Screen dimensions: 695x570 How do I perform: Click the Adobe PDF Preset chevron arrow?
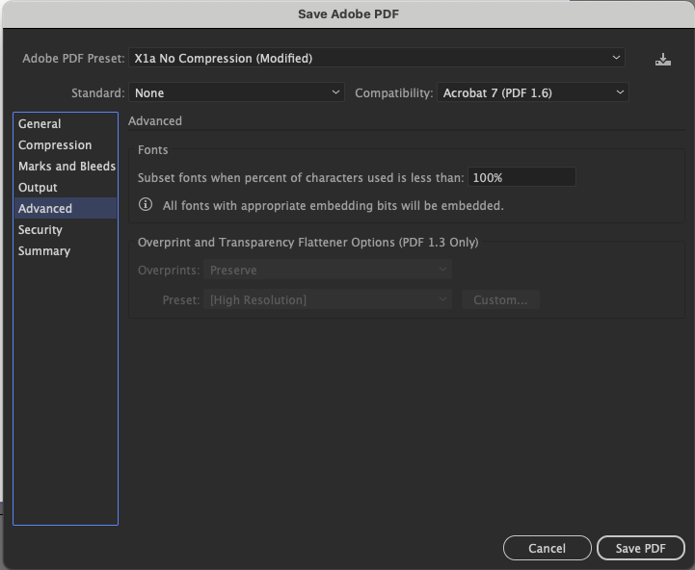tap(616, 58)
